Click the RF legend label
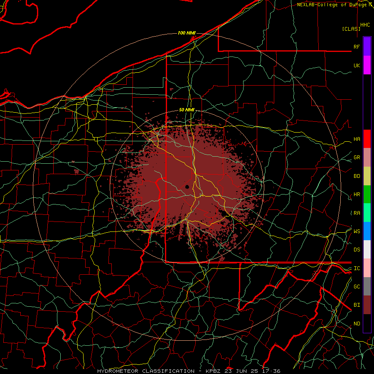Screen dimensions: 374x374 tap(357, 47)
